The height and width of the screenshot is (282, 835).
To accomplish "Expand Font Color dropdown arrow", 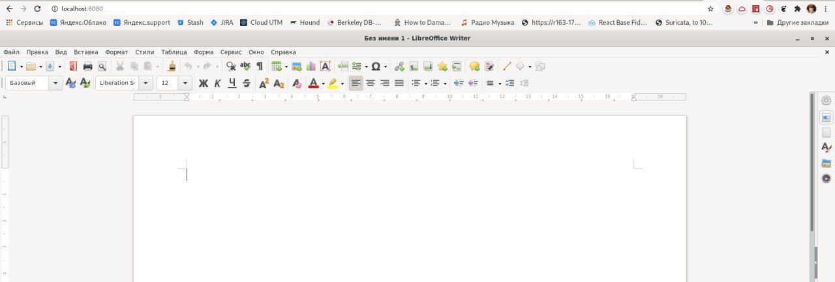I will tap(324, 84).
